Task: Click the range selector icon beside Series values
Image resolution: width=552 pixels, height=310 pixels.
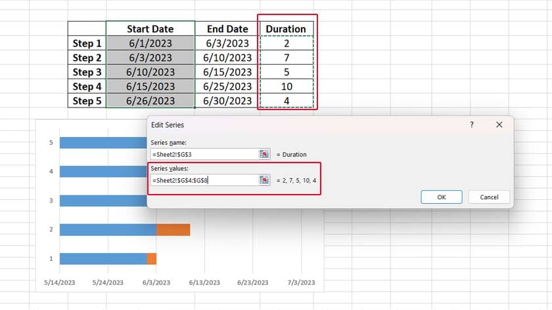Action: pyautogui.click(x=264, y=180)
